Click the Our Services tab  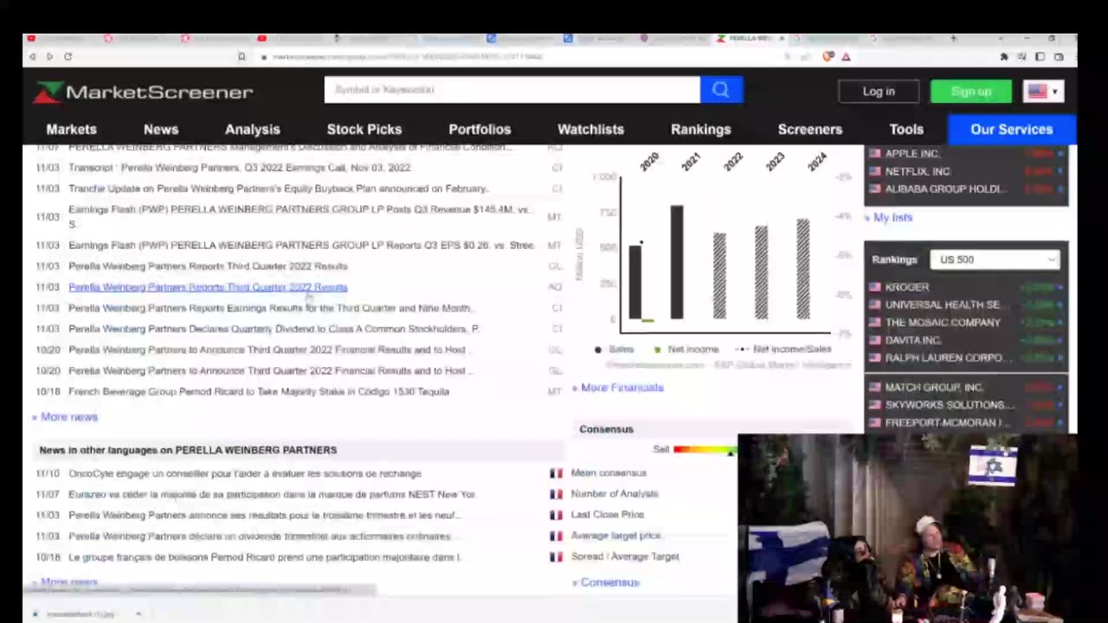(1012, 129)
